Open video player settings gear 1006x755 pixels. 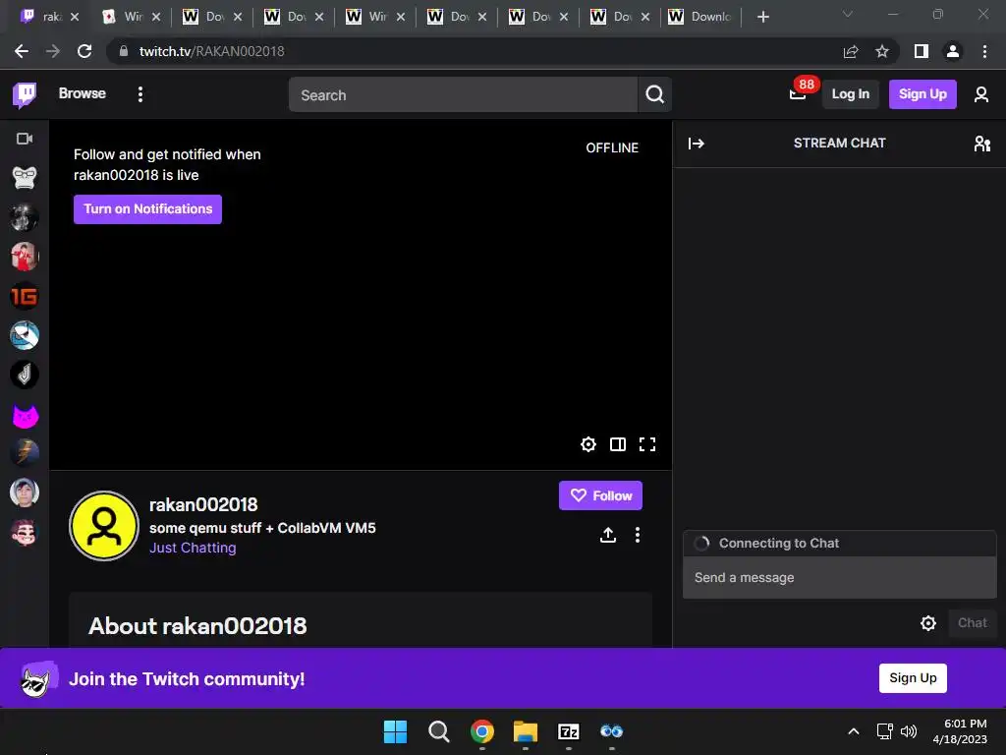(x=587, y=444)
